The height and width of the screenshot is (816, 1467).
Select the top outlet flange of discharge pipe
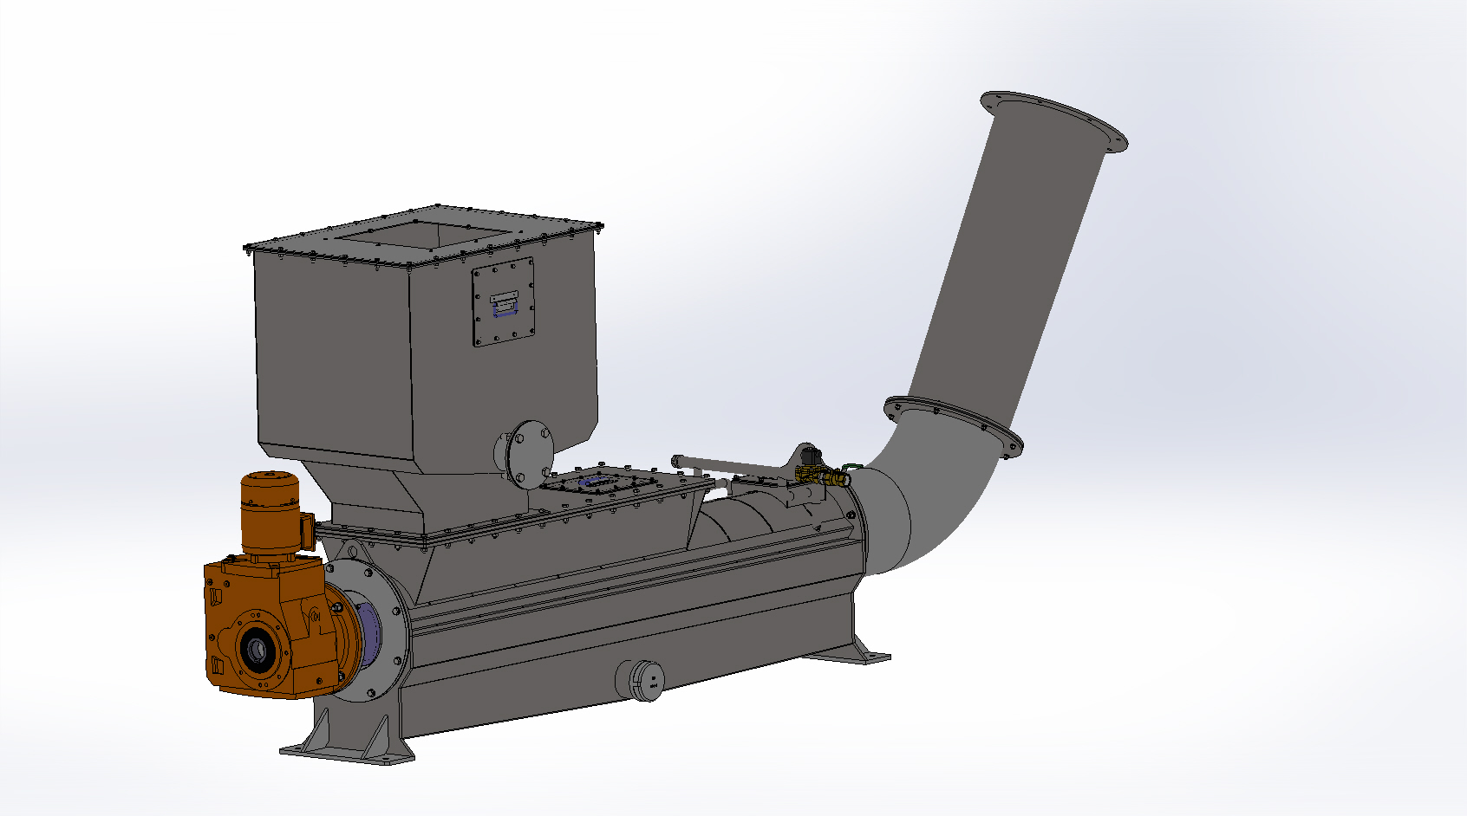[1053, 121]
